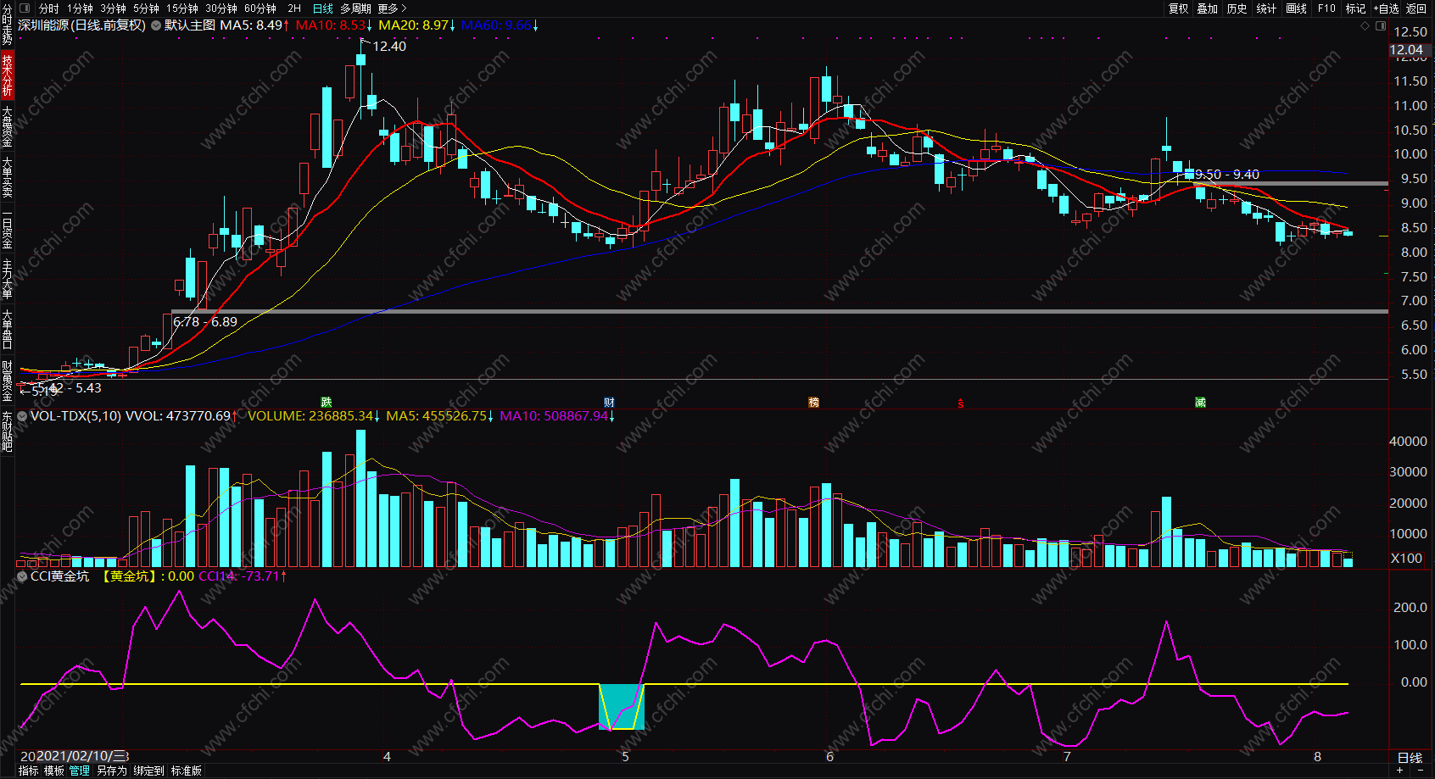Open the 主力大单 side tab

[7, 279]
